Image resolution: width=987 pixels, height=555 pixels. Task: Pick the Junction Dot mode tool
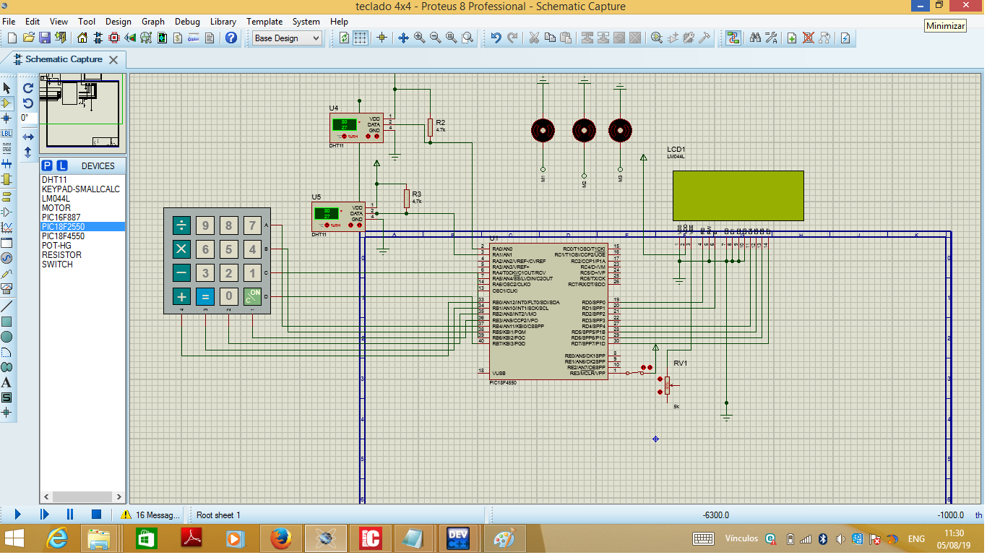pyautogui.click(x=7, y=118)
